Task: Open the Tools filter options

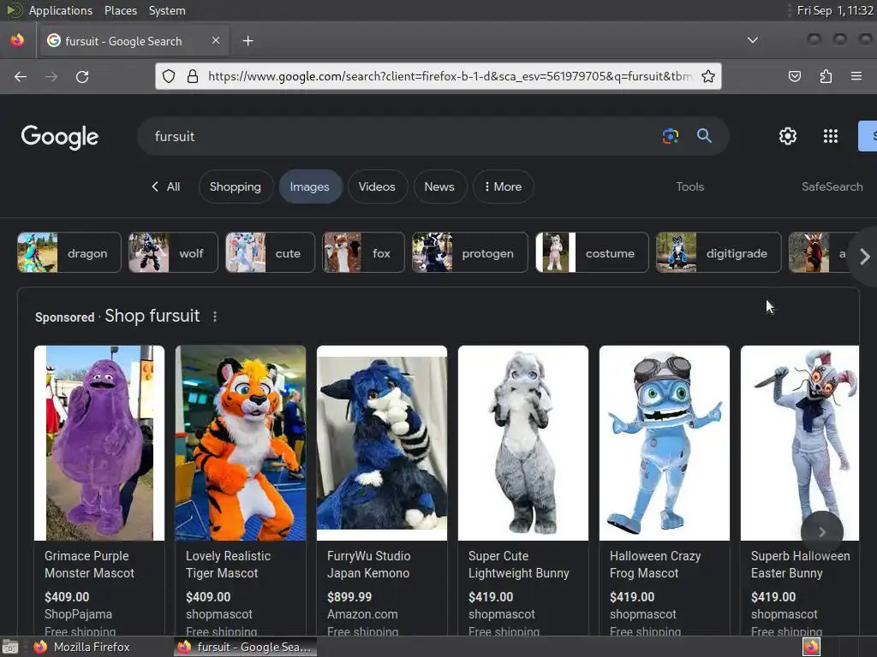Action: [689, 186]
